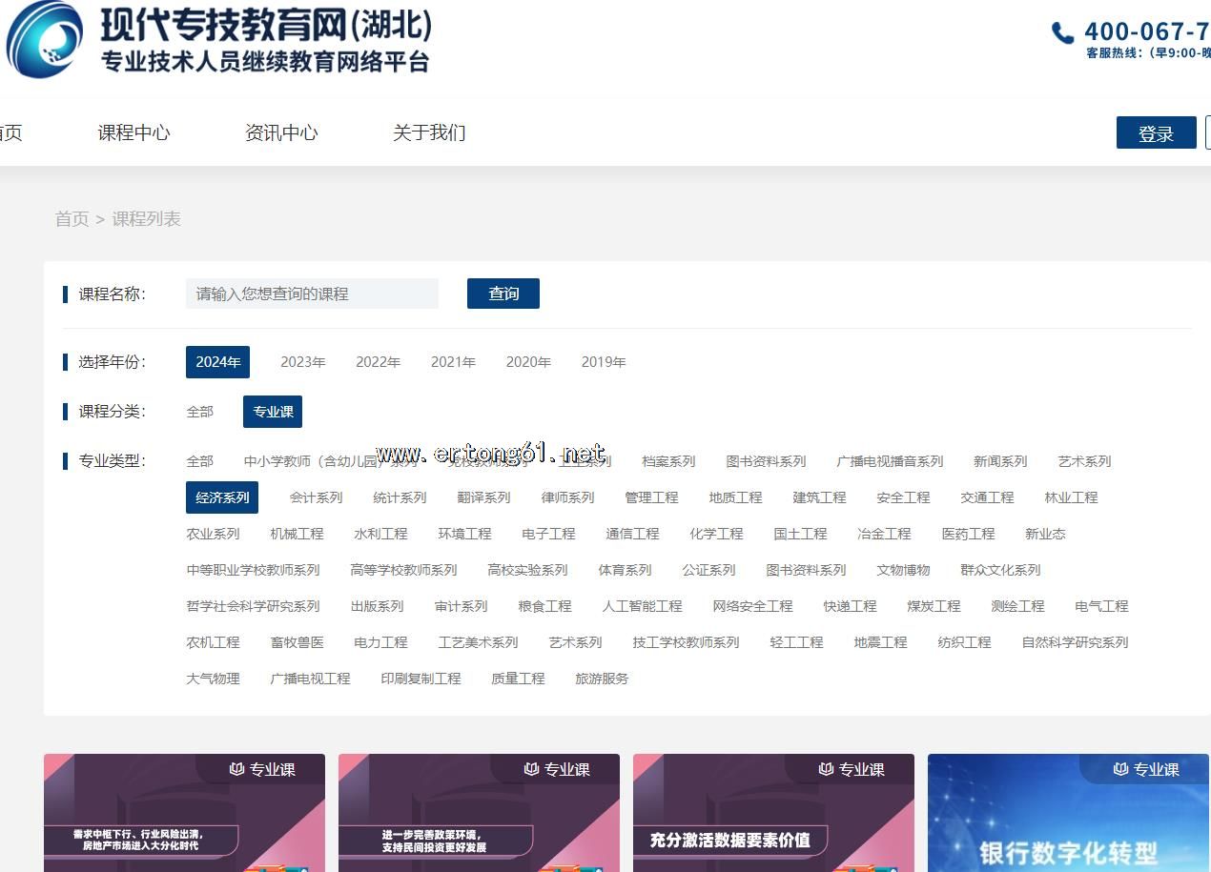Open the 课程中心 menu item
The image size is (1211, 872).
click(x=133, y=132)
